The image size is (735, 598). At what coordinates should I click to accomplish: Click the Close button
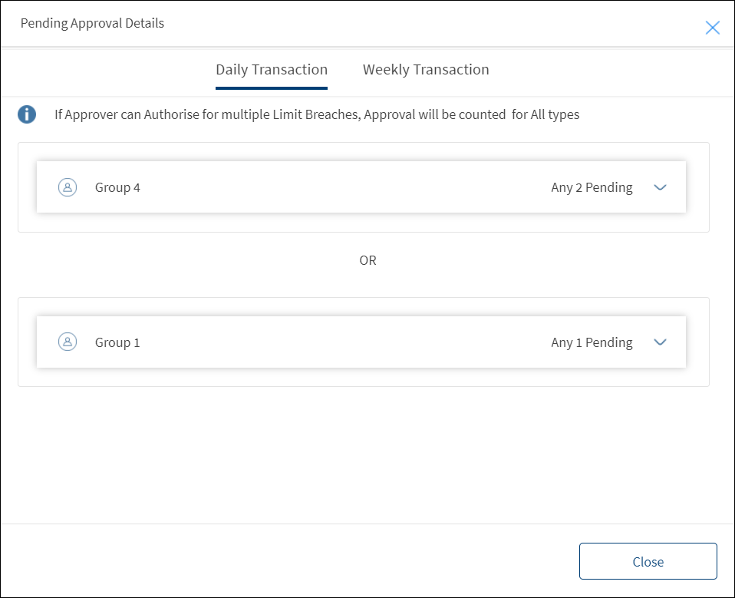click(648, 561)
